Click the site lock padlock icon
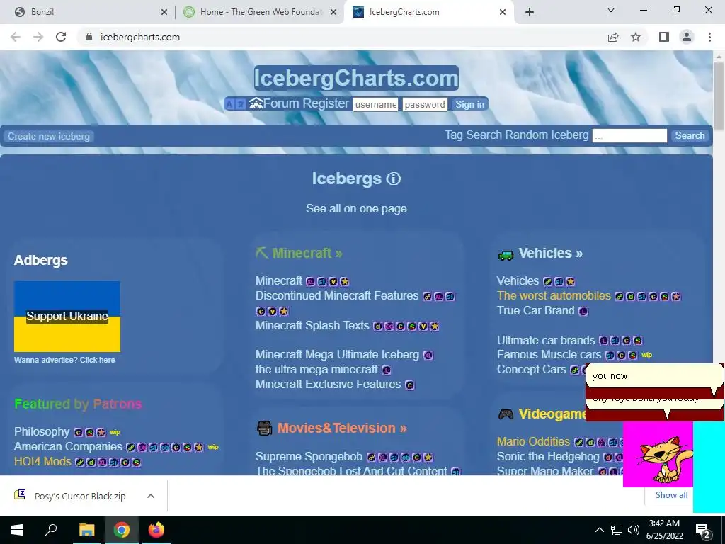The image size is (725, 544). [89, 37]
